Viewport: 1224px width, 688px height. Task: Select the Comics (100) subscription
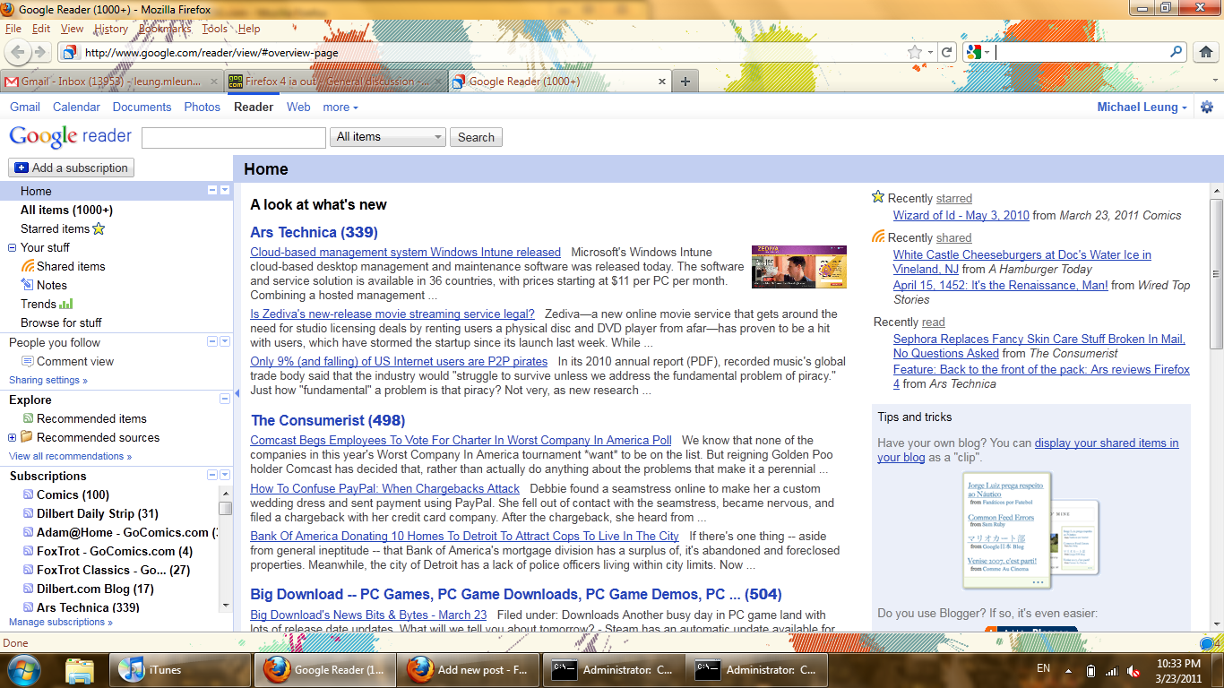73,494
